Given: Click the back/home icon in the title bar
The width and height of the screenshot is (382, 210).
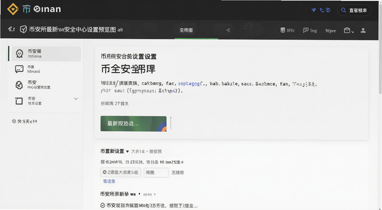Looking at the screenshot, I should coord(11,30).
